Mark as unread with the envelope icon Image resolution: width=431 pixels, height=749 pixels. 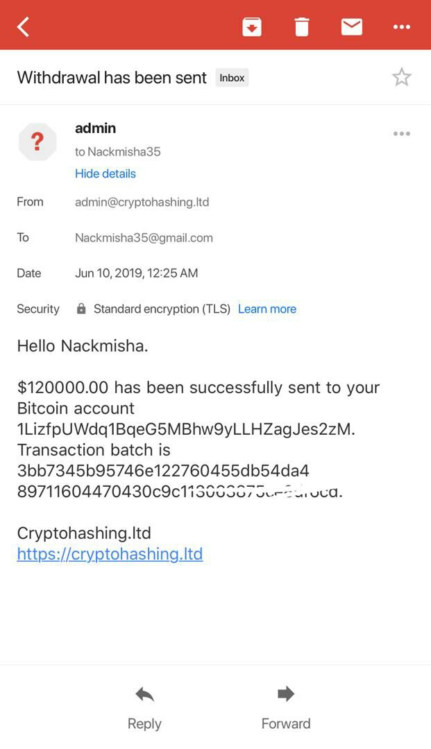coord(352,27)
